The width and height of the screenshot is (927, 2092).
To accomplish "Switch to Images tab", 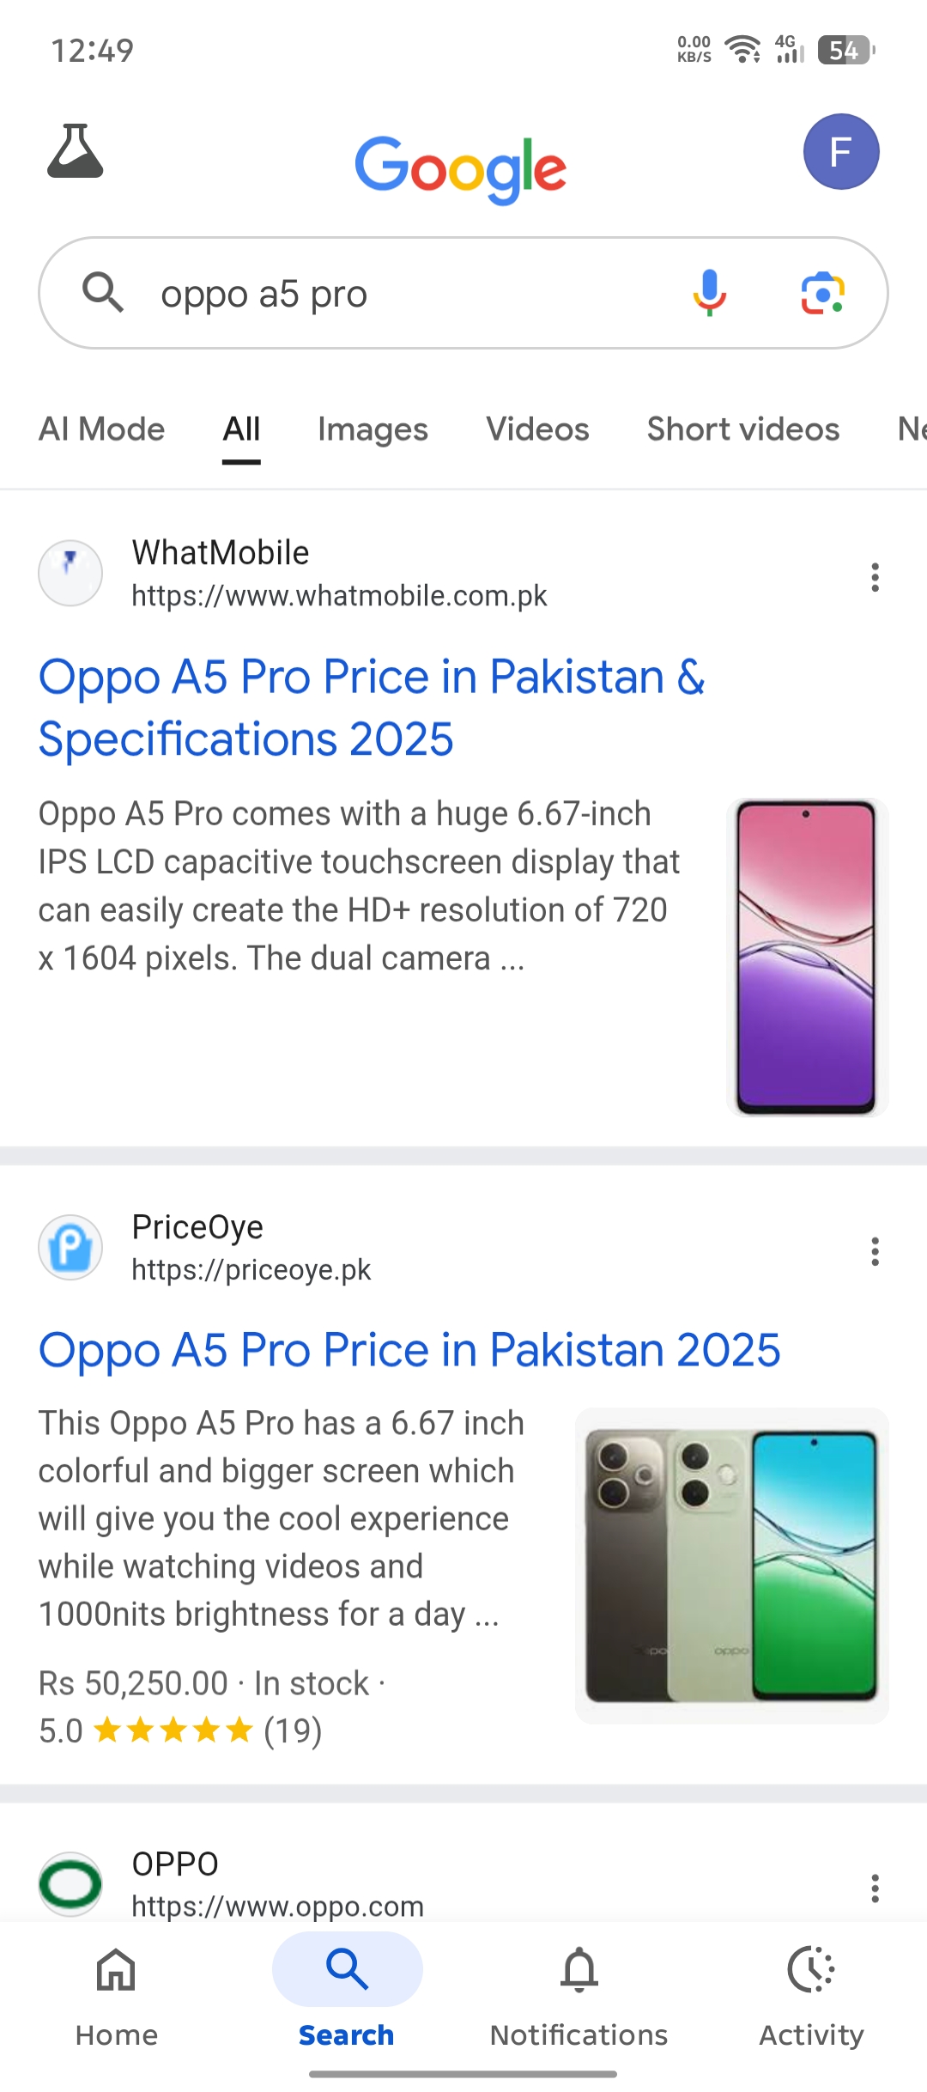I will 373,429.
